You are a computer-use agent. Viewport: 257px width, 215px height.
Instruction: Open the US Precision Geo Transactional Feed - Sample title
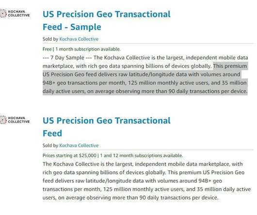pos(107,20)
